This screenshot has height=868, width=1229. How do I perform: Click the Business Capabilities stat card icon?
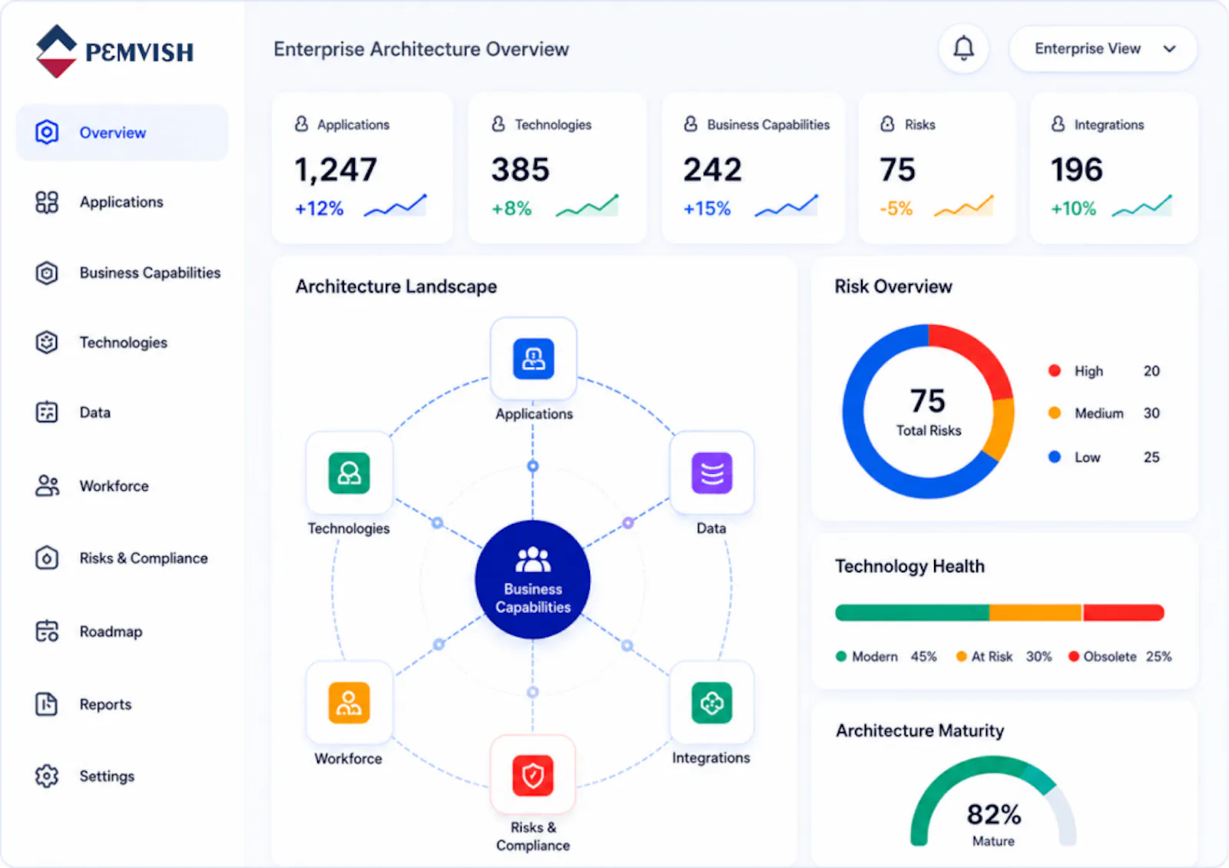691,124
